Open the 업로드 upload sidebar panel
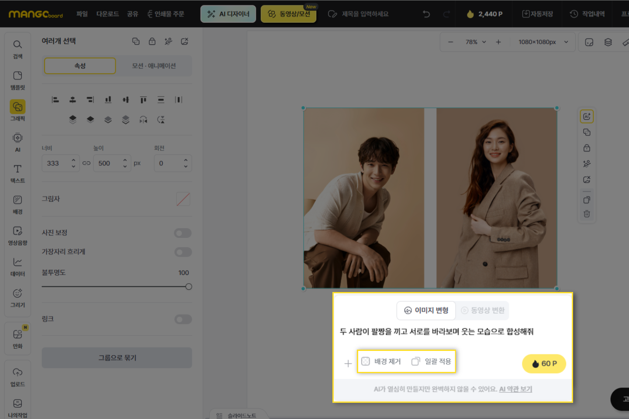Viewport: 629px width, 419px height. click(17, 377)
